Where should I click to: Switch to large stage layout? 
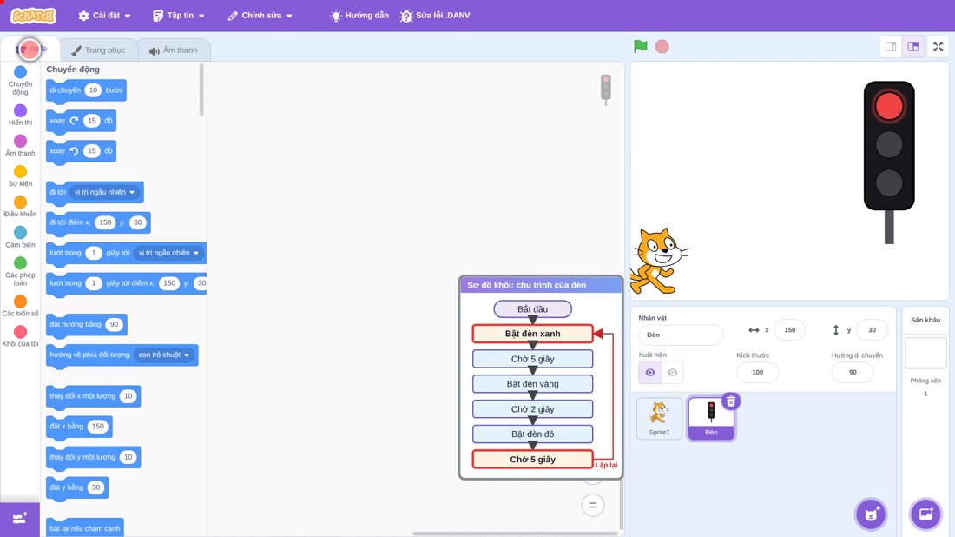913,46
